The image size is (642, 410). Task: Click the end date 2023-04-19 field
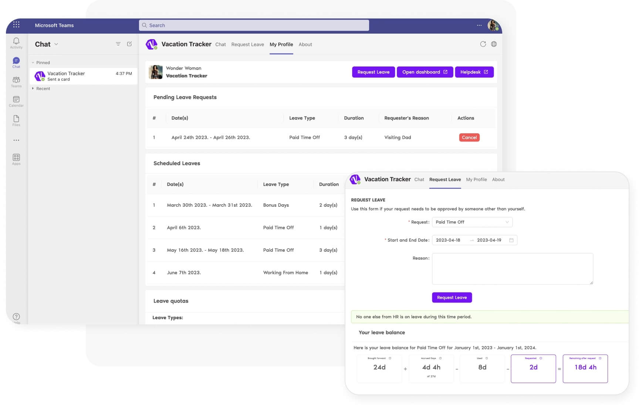pyautogui.click(x=489, y=240)
